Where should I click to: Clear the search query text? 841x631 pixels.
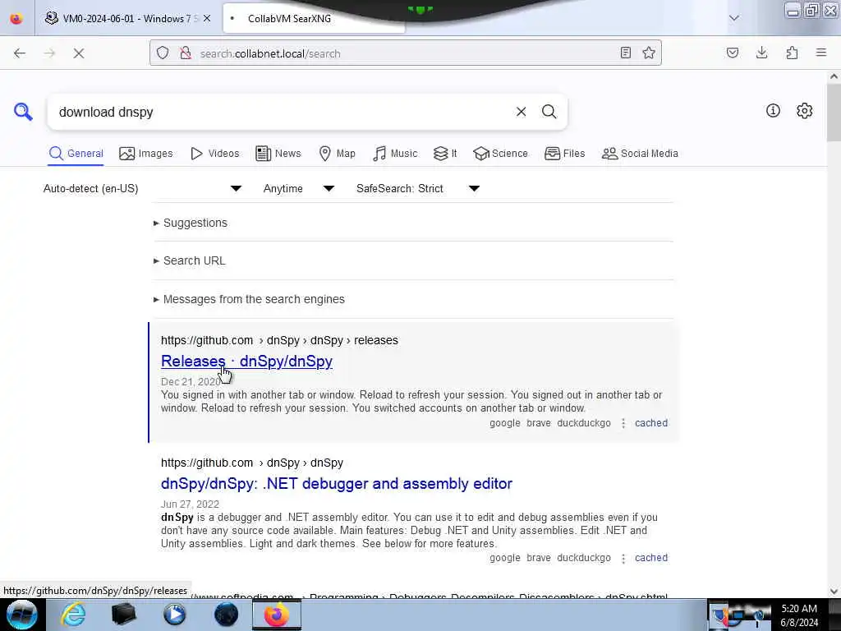pos(521,112)
